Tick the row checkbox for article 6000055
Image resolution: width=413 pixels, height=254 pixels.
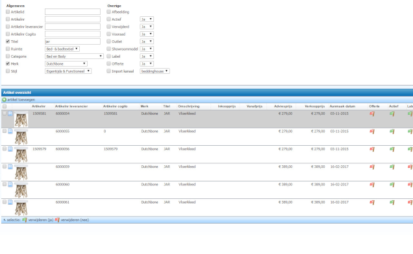point(5,131)
